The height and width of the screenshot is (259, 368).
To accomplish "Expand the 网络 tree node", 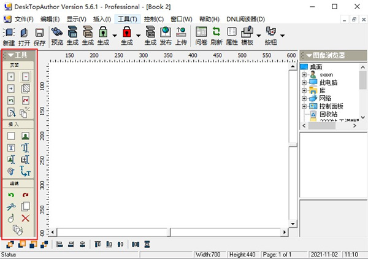I will (x=304, y=98).
